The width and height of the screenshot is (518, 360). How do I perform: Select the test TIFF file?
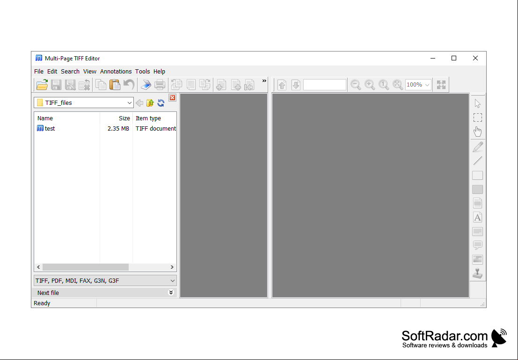click(x=46, y=129)
